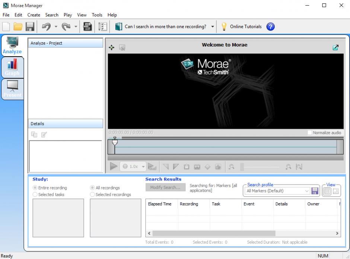The height and width of the screenshot is (259, 350).
Task: Open the Help menu
Action: coord(112,15)
